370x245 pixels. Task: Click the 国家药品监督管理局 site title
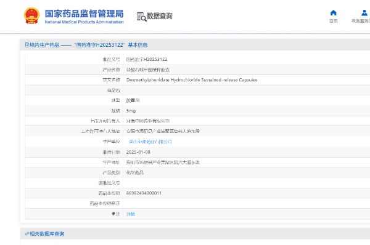tap(84, 14)
